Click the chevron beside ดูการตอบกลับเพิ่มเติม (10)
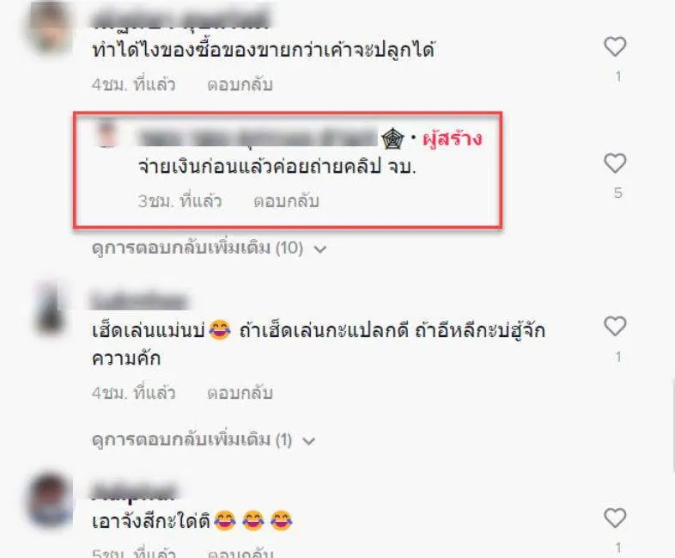The height and width of the screenshot is (558, 675). click(320, 249)
